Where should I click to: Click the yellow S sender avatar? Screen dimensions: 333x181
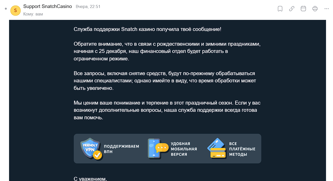click(x=16, y=10)
